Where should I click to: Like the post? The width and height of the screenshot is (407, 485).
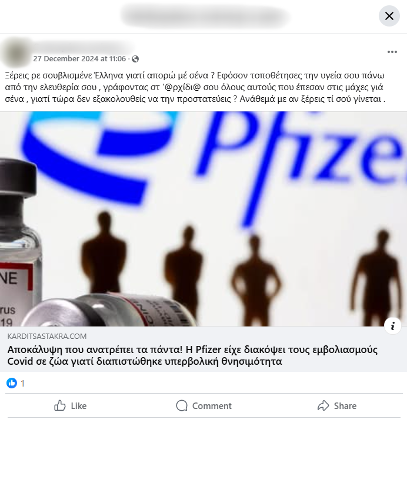(71, 405)
